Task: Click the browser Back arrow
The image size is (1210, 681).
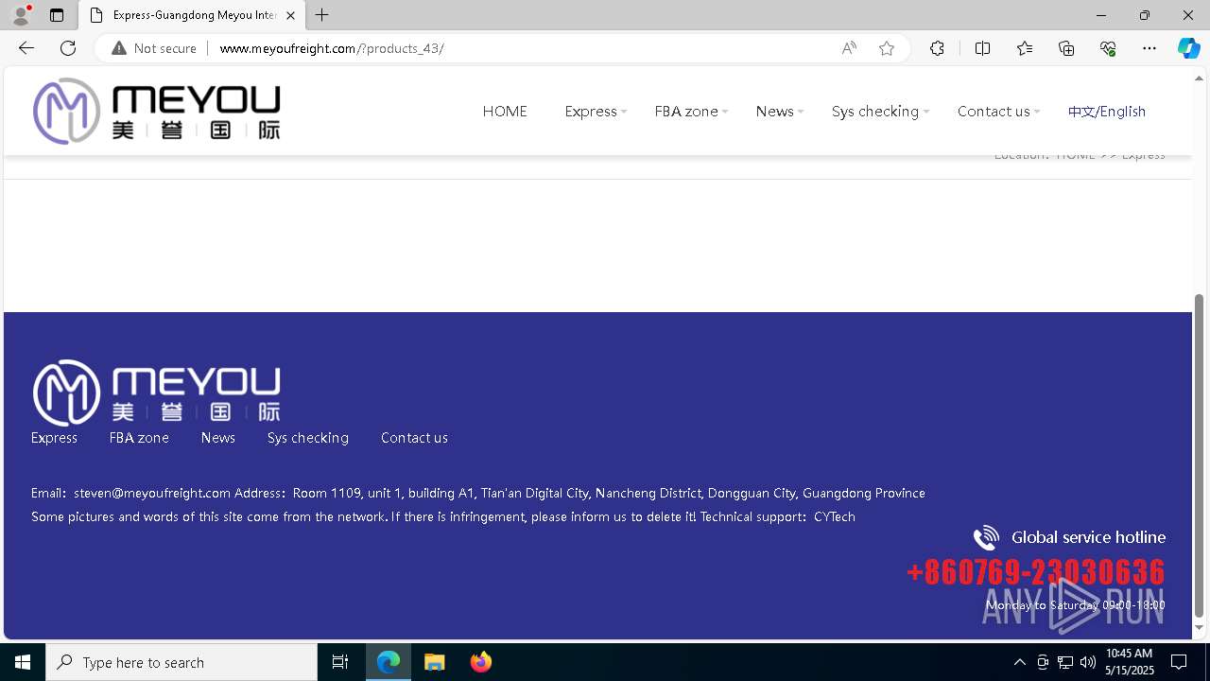Action: click(x=26, y=48)
